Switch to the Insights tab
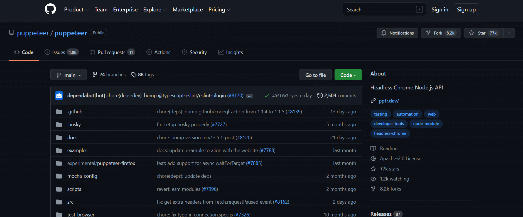The width and height of the screenshot is (523, 217). (x=230, y=52)
